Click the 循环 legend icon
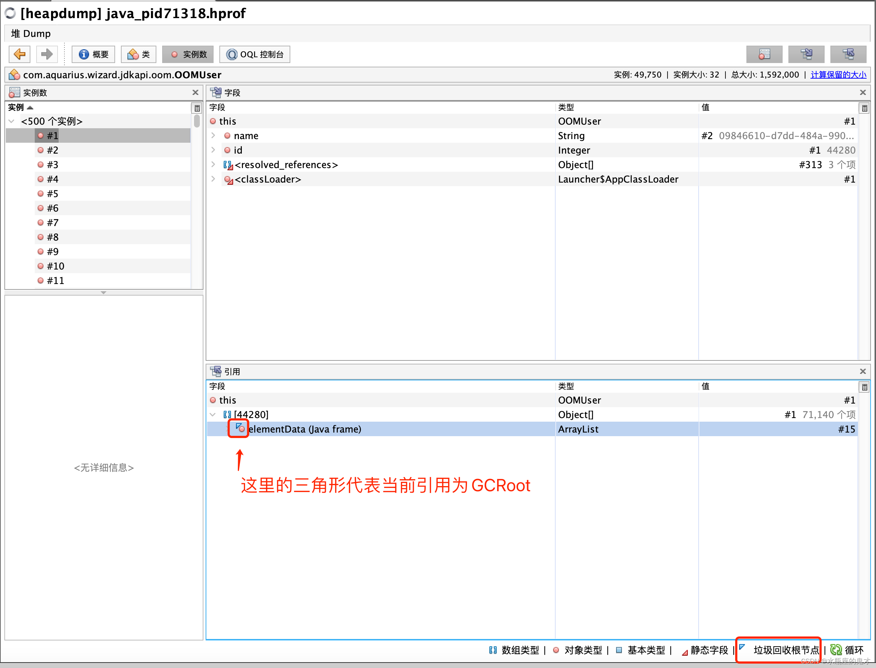 (x=836, y=650)
